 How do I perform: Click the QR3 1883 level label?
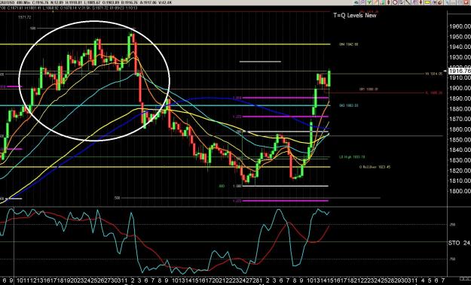(348, 105)
